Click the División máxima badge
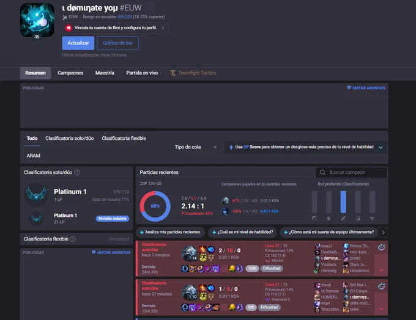 tap(113, 218)
